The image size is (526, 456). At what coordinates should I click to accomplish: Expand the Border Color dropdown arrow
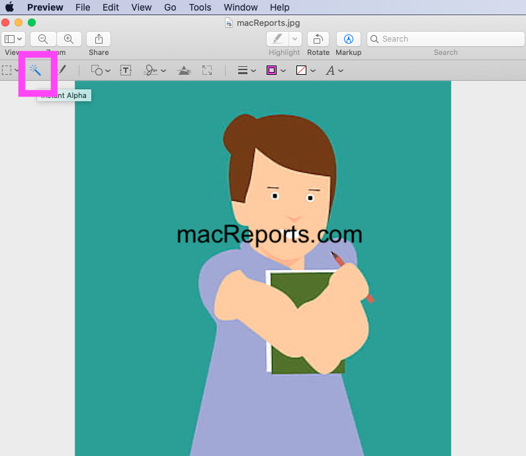pos(283,71)
